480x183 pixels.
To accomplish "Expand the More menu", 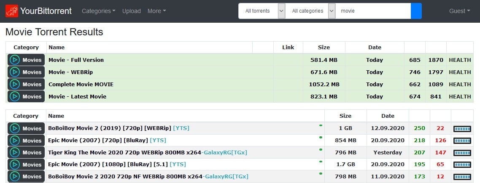I will click(x=157, y=11).
